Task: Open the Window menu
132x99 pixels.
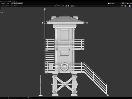Action: click(3, 3)
